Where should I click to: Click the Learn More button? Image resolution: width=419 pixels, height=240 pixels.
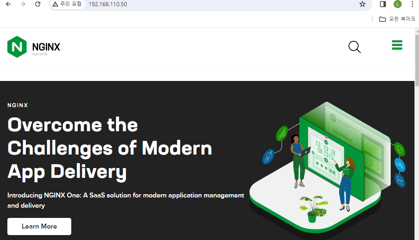(39, 227)
